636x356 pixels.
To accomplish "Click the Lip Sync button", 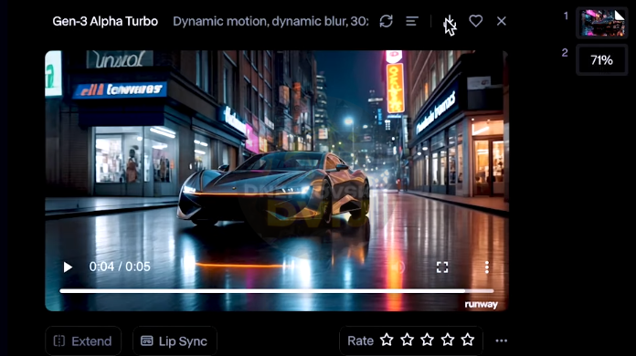I will 175,341.
